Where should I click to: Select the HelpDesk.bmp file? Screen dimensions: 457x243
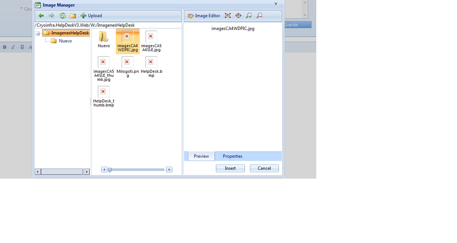coord(151,67)
